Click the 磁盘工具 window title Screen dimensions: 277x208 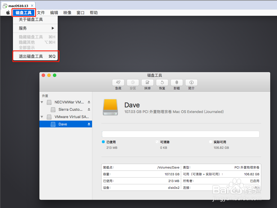click(x=155, y=75)
